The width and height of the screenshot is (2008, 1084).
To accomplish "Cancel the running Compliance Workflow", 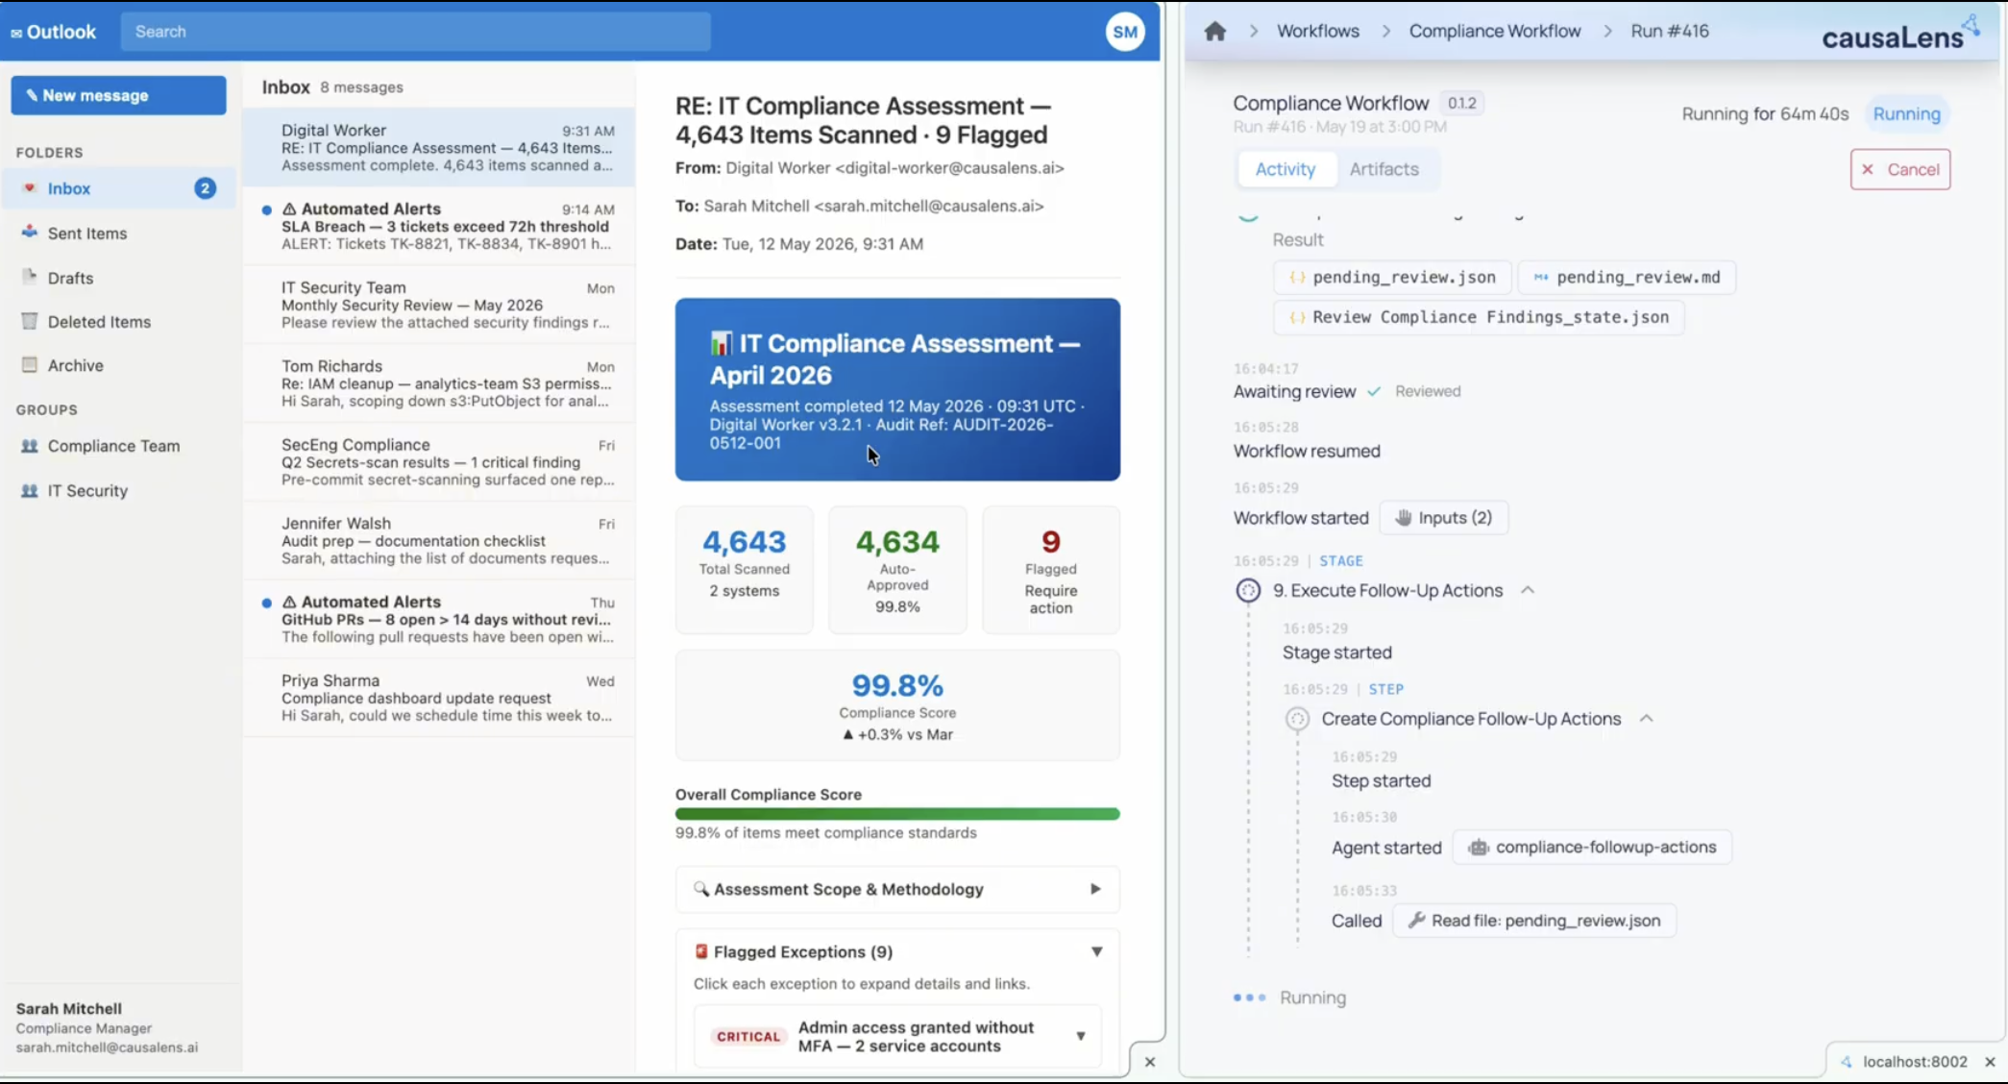I will (1900, 169).
